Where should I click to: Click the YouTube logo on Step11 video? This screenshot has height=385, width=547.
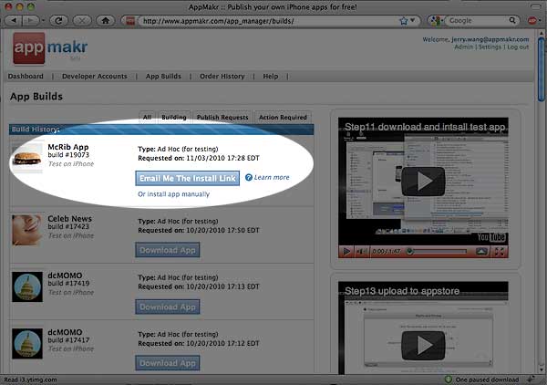pyautogui.click(x=491, y=237)
